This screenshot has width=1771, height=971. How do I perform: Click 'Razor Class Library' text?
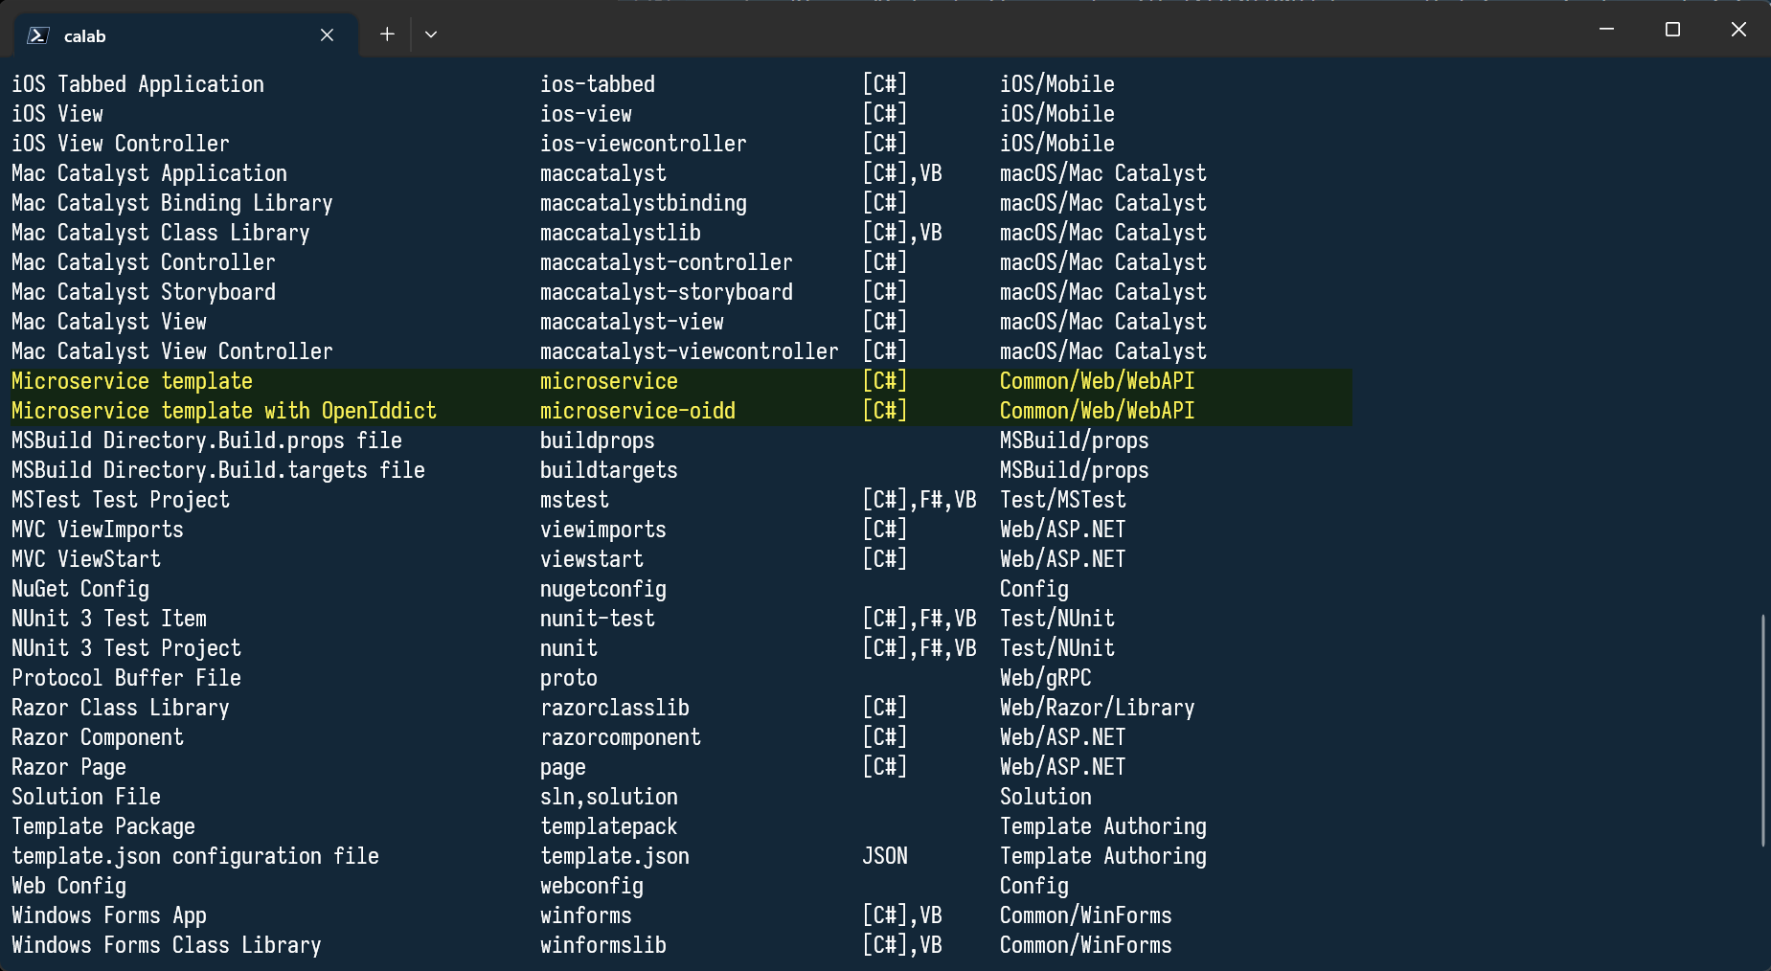pos(121,708)
